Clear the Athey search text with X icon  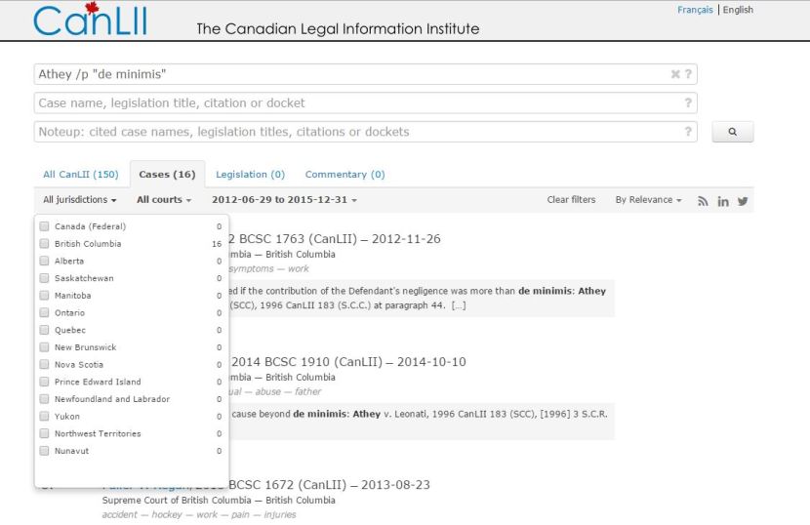click(674, 74)
